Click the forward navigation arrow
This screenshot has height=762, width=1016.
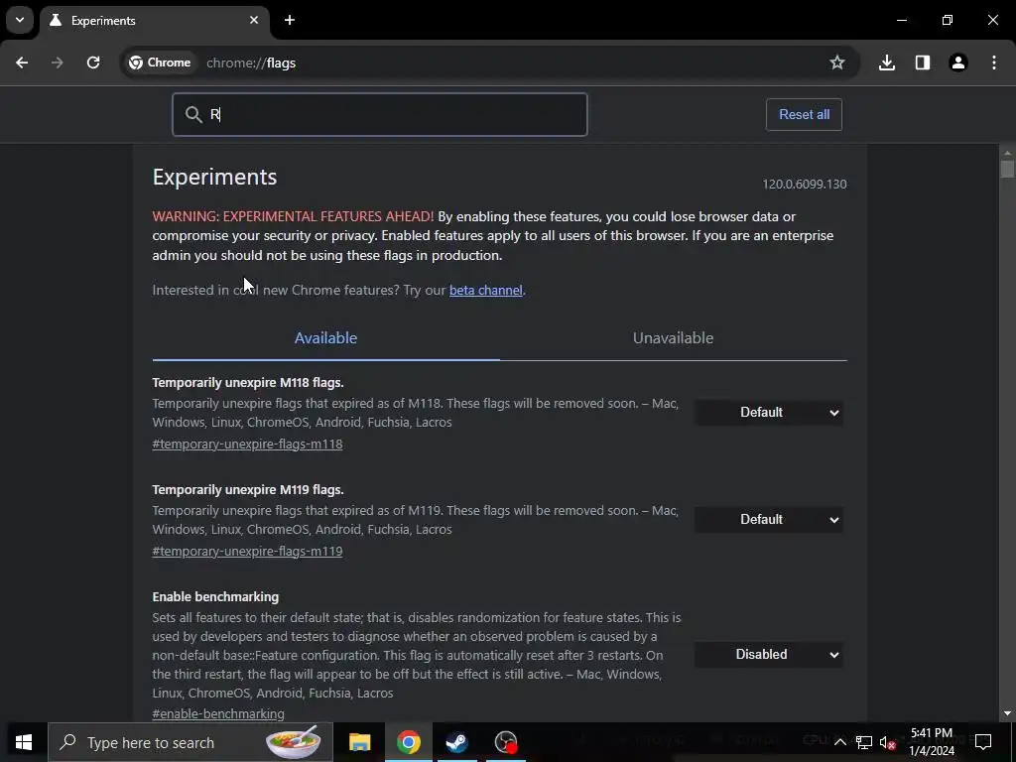coord(58,63)
